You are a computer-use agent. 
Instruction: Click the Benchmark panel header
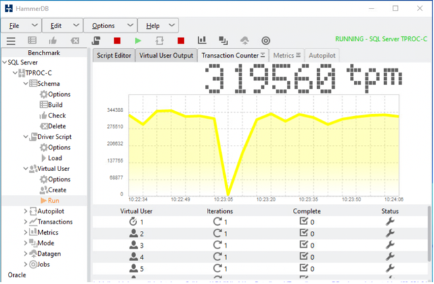(44, 53)
